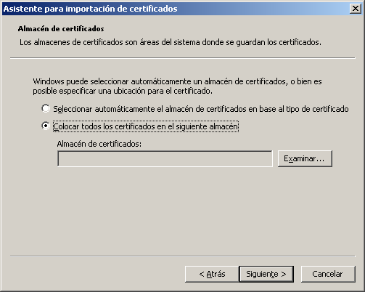365x292 pixels.
Task: Focus the Almacén de certificados text field
Action: pos(165,159)
